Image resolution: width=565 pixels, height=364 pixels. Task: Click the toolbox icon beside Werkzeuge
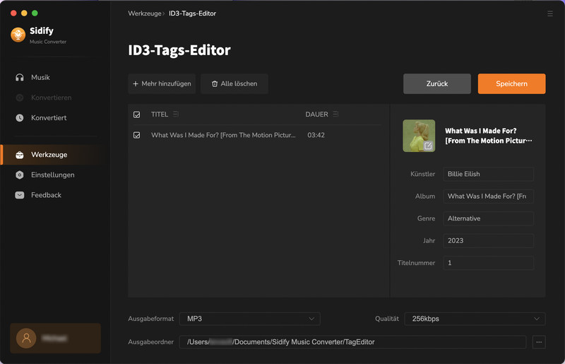(x=20, y=155)
